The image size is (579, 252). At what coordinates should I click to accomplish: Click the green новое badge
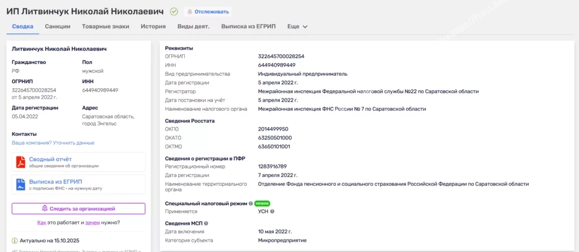pyautogui.click(x=262, y=203)
